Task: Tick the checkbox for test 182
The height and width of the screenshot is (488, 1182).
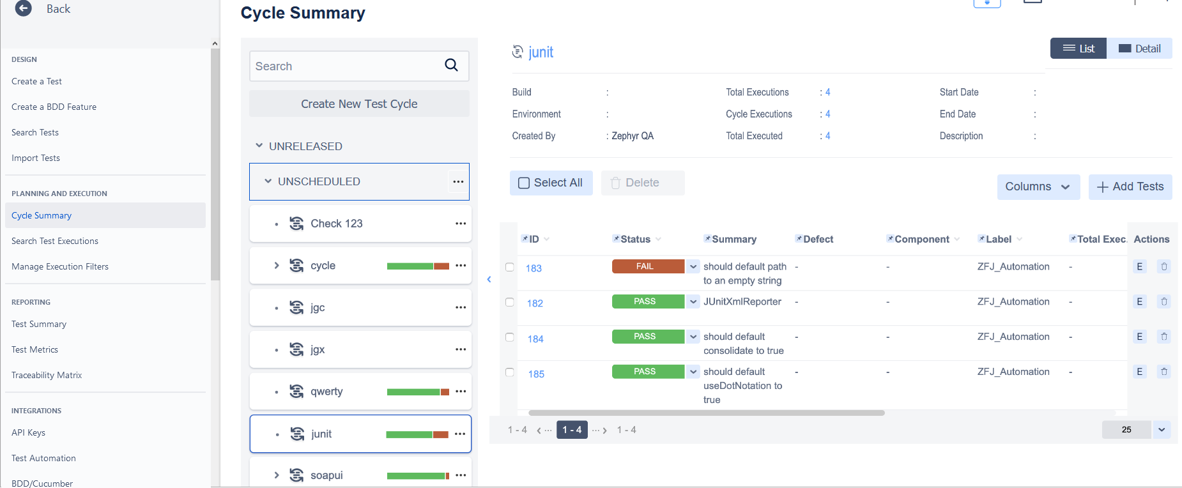Action: point(510,302)
